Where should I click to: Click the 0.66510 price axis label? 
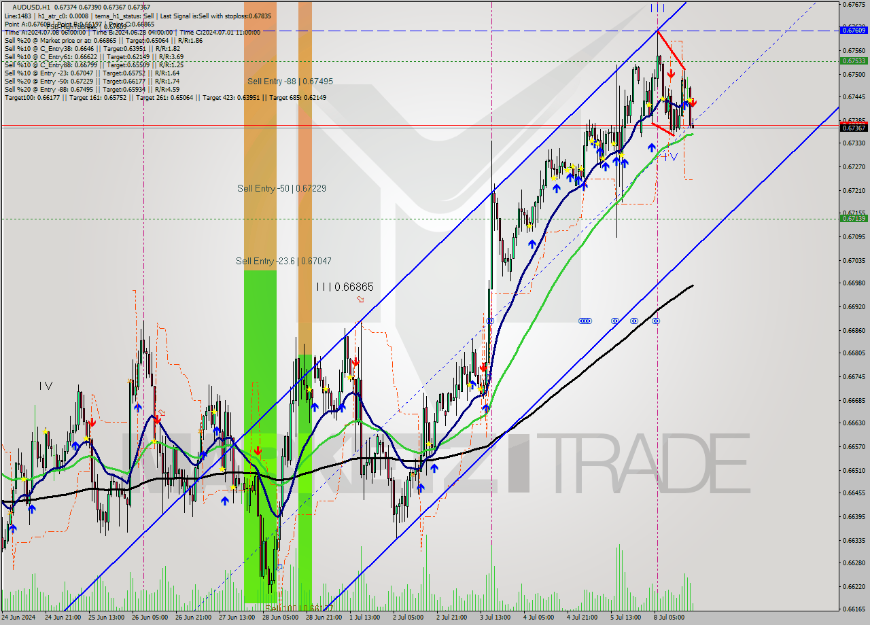854,470
